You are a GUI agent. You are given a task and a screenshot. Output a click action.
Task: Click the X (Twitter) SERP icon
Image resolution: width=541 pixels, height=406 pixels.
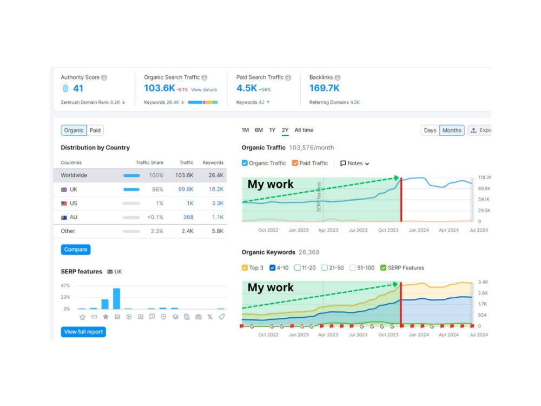pos(210,317)
